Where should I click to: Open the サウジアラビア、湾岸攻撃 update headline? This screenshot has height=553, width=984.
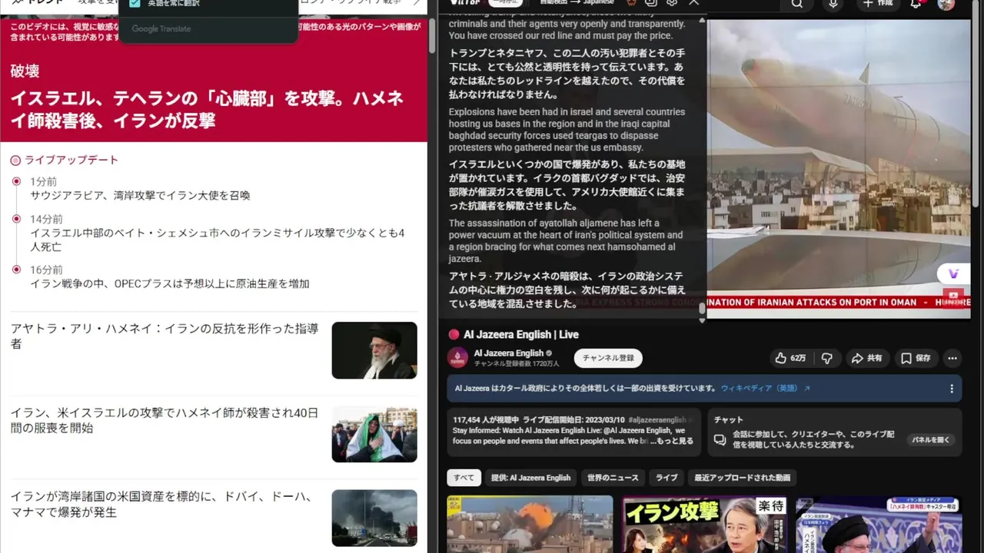140,195
